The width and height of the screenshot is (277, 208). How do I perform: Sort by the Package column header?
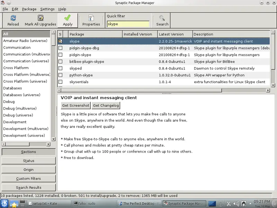point(95,34)
